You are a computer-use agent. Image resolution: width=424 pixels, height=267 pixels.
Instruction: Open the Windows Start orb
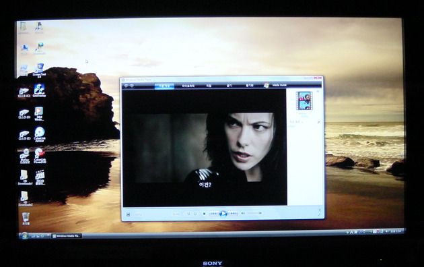(24, 235)
